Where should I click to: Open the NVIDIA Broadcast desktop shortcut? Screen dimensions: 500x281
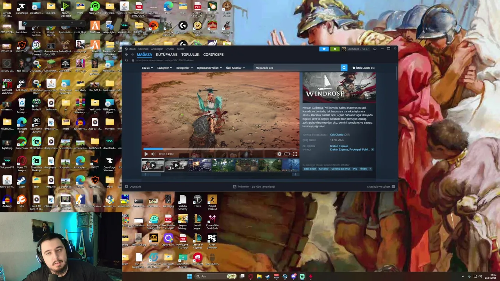click(66, 9)
